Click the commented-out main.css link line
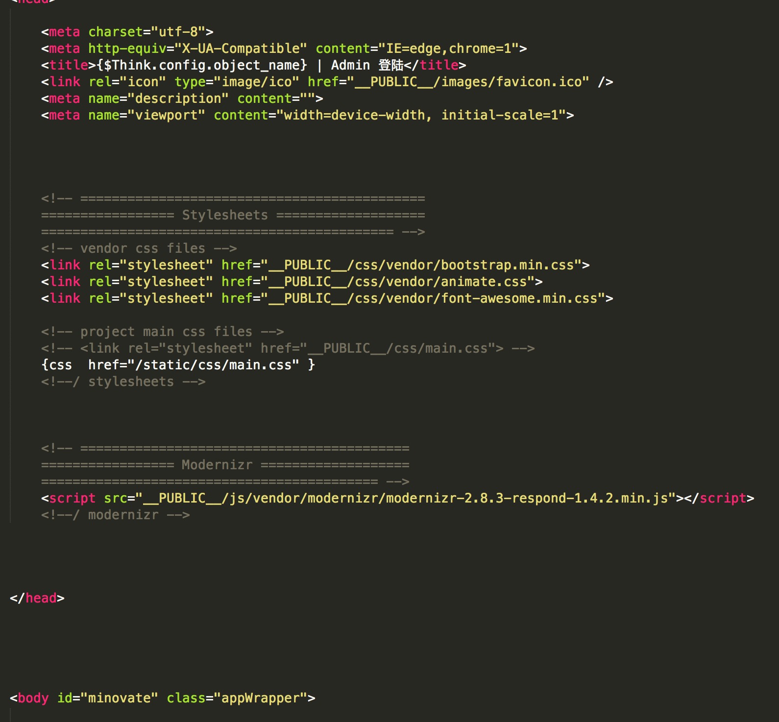 [x=288, y=348]
